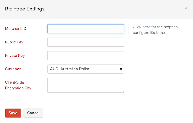Click the textarea resize handle corner
The height and width of the screenshot is (123, 193).
coord(122,91)
